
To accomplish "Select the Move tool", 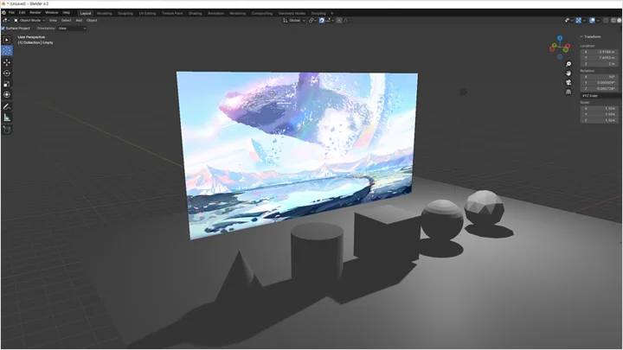I will point(7,63).
